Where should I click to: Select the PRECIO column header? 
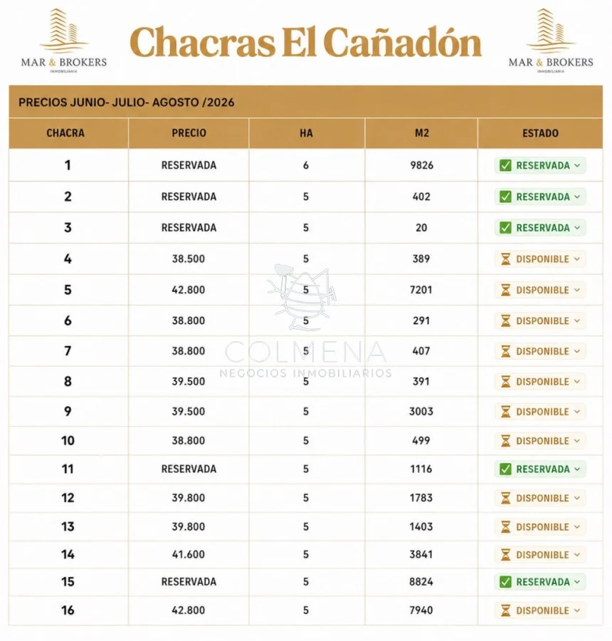[x=189, y=133]
